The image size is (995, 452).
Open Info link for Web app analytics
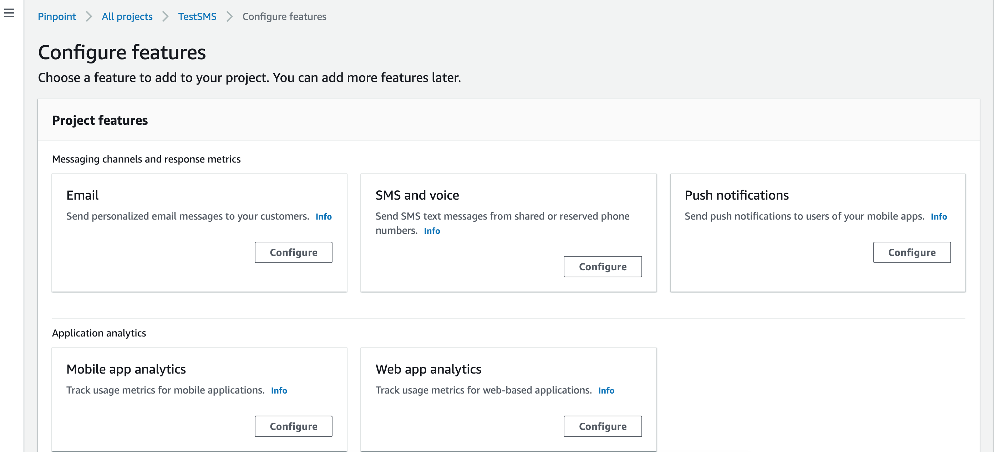click(606, 391)
